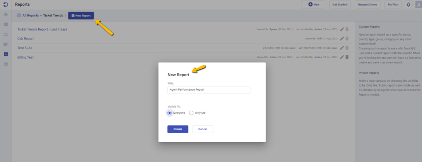Open the Knowledge Base book icon

click(6, 45)
